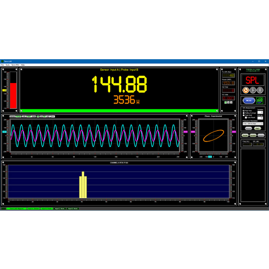Open the Frequency Resolution dropdown
The image size is (269, 269).
pos(252,123)
